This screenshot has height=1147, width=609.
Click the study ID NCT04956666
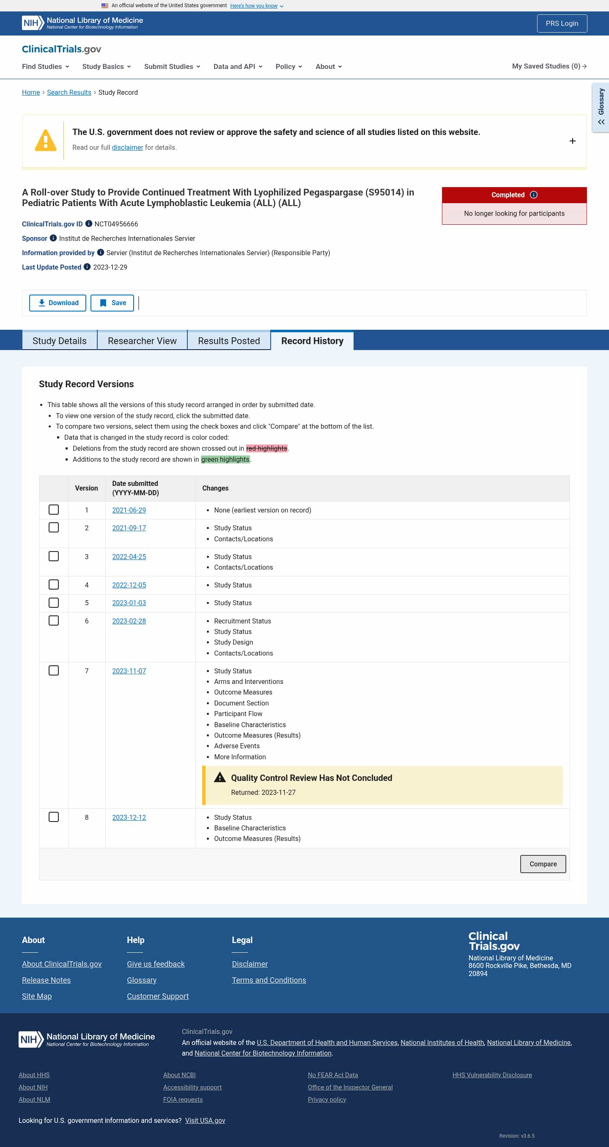tap(116, 224)
